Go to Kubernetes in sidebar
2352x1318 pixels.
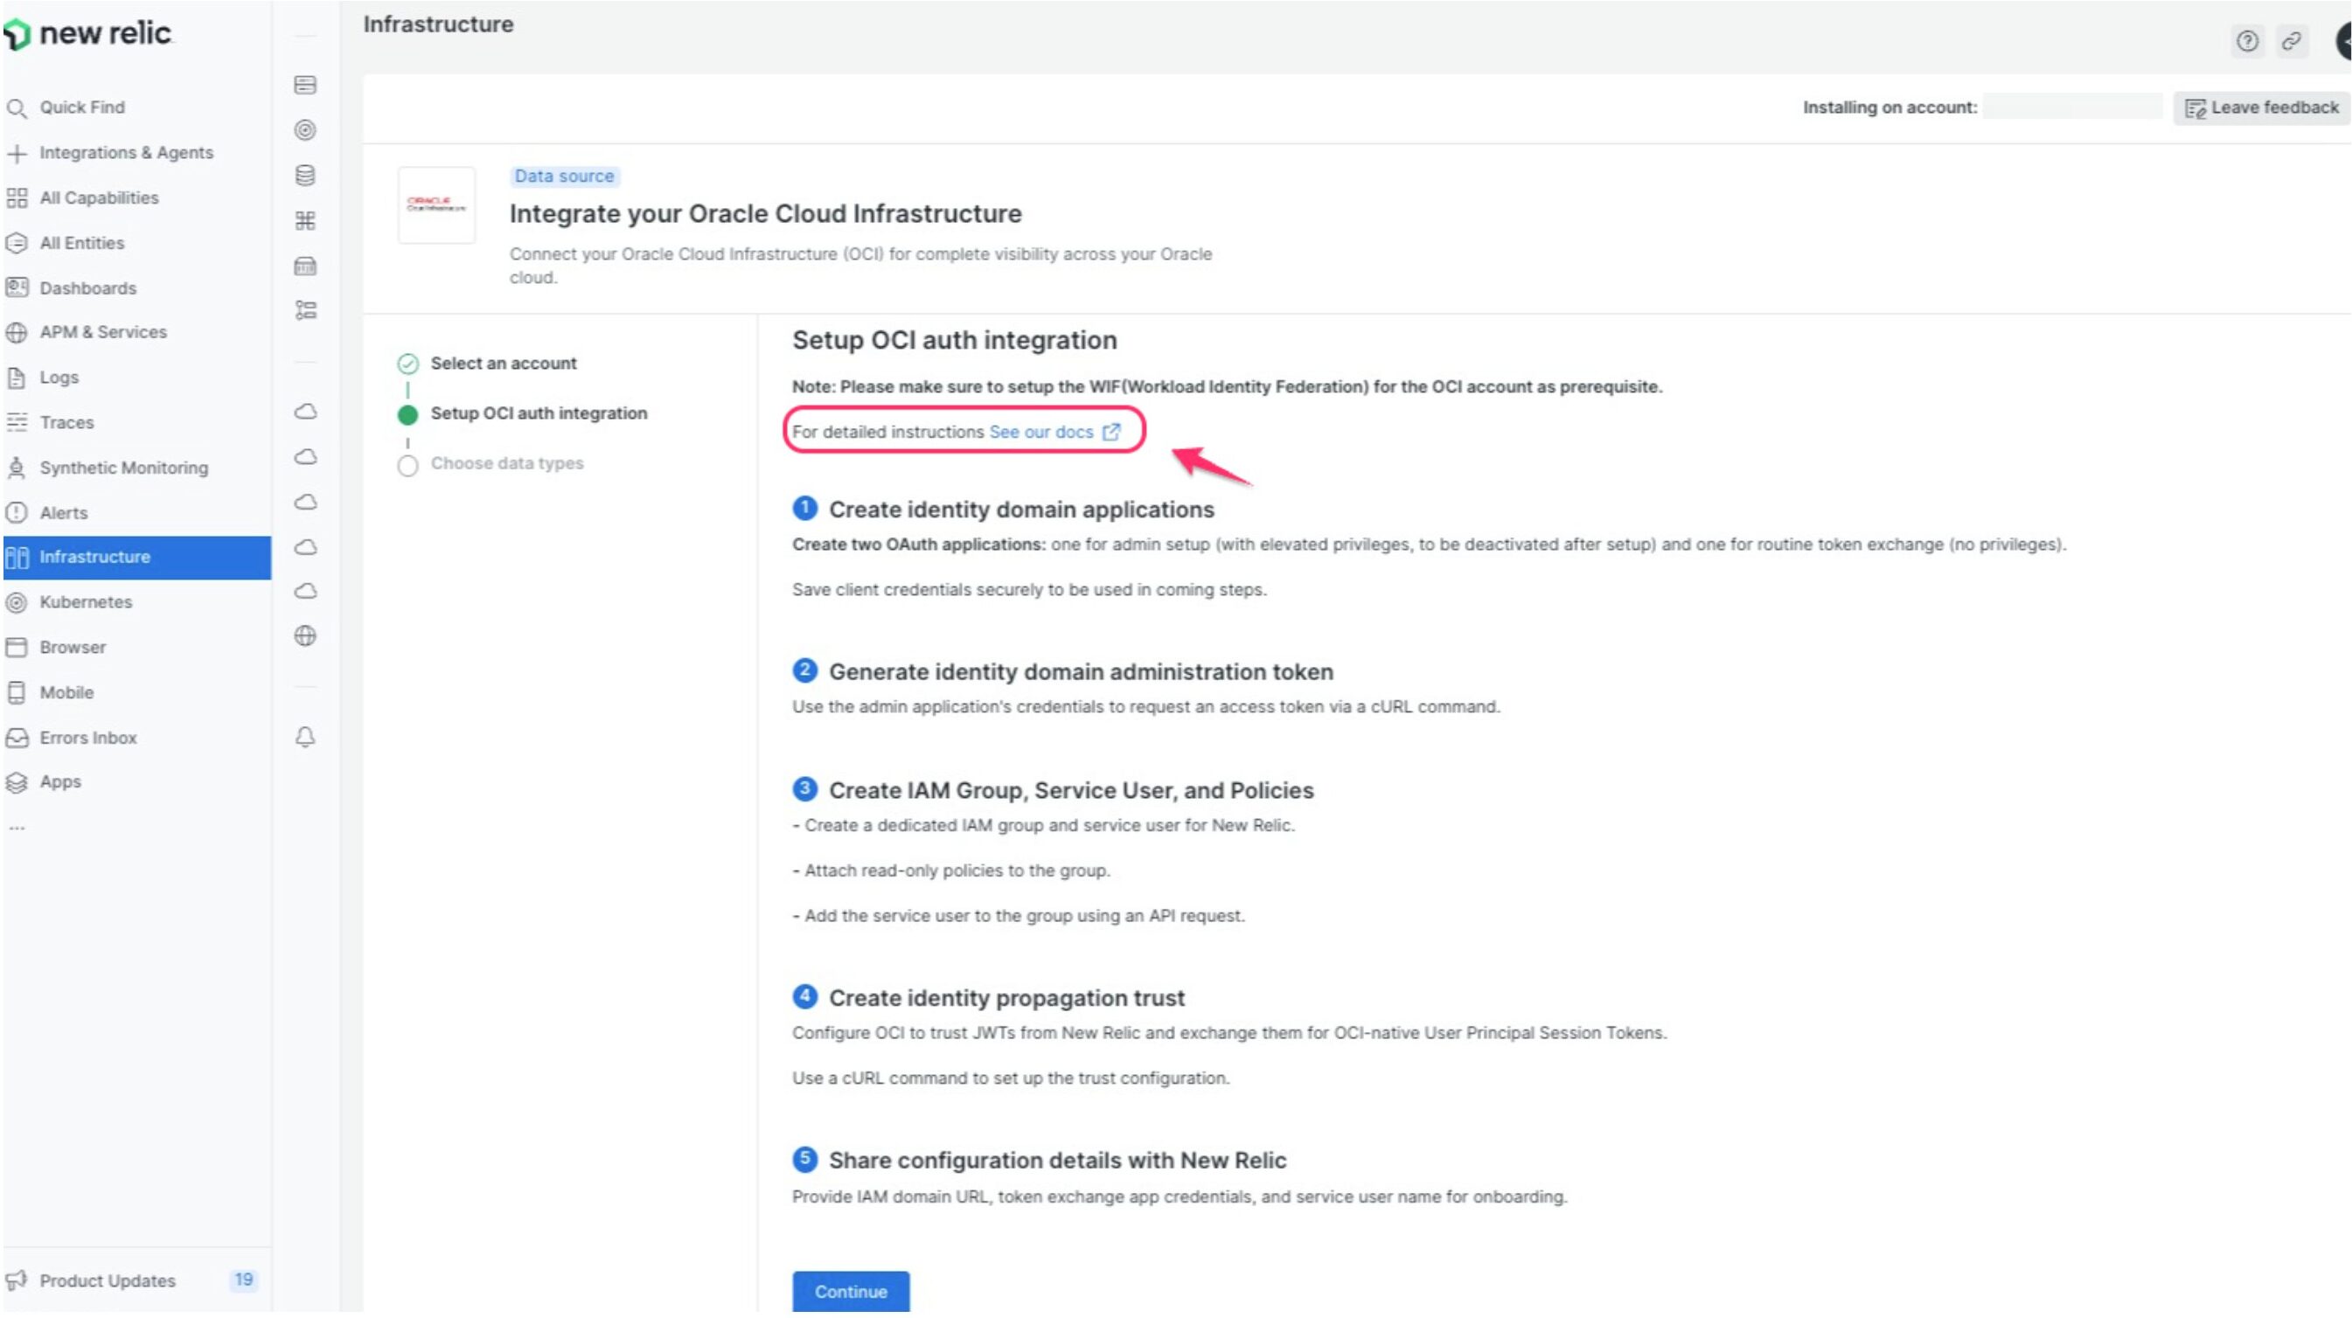tap(86, 602)
